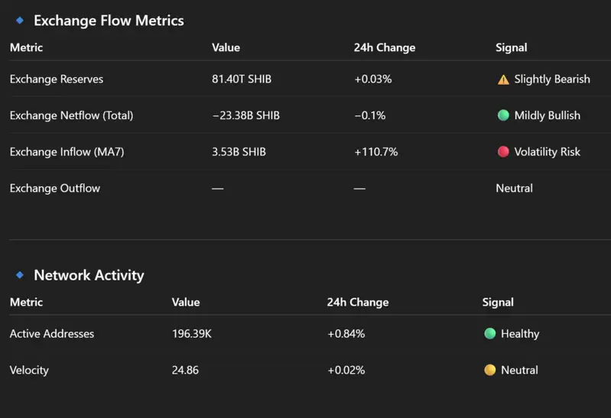The width and height of the screenshot is (611, 418).
Task: Click the 24h Change header in Network Activity
Action: (358, 302)
